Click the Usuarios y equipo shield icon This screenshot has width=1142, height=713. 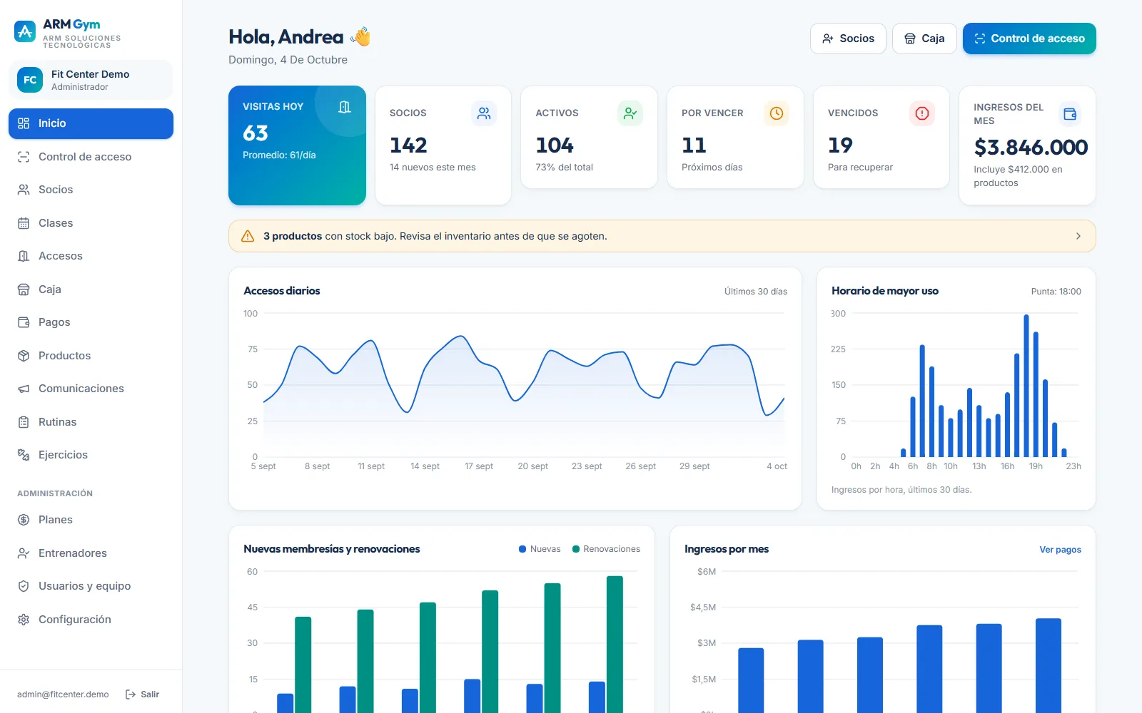coord(24,586)
